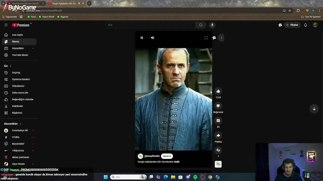Open the @barışfilmdizi channel

pyautogui.click(x=152, y=156)
